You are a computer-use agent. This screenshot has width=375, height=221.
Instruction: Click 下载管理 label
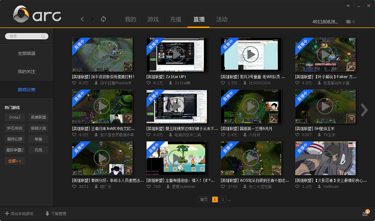coord(59,214)
